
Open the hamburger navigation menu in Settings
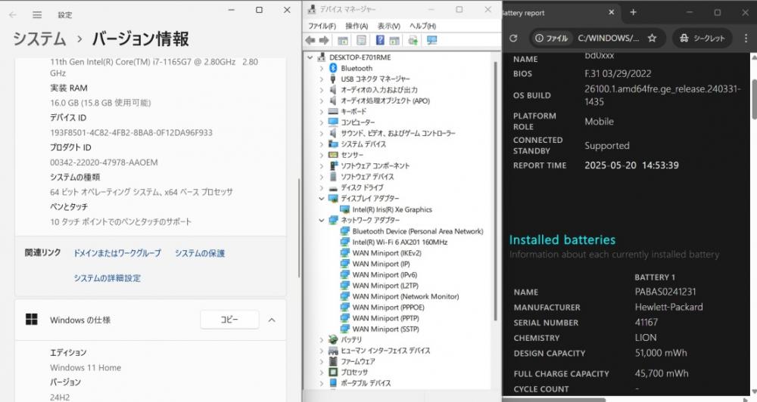tap(37, 15)
